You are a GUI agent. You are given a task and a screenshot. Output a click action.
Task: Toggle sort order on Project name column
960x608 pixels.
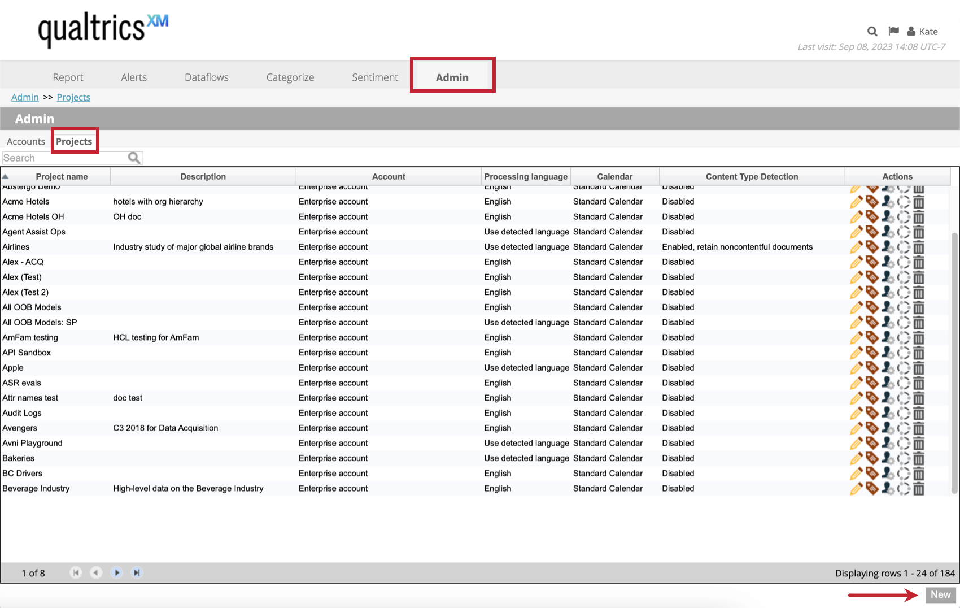(x=62, y=176)
